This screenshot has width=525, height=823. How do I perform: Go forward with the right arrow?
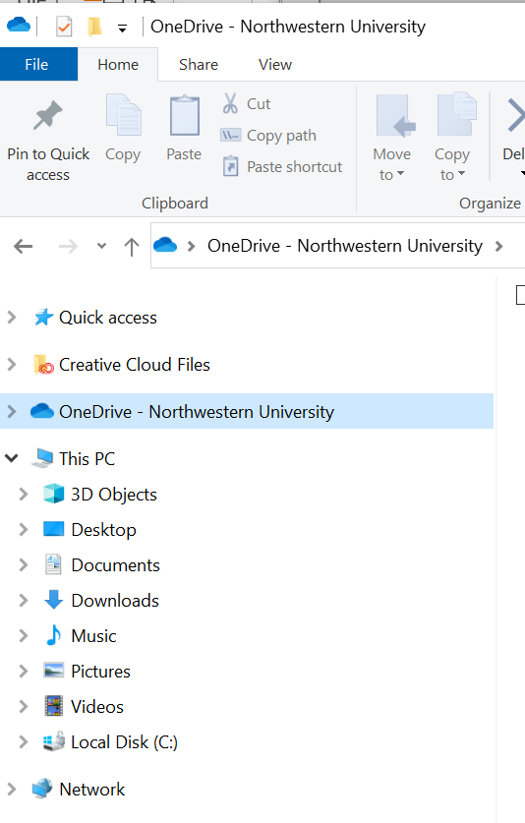tap(68, 246)
